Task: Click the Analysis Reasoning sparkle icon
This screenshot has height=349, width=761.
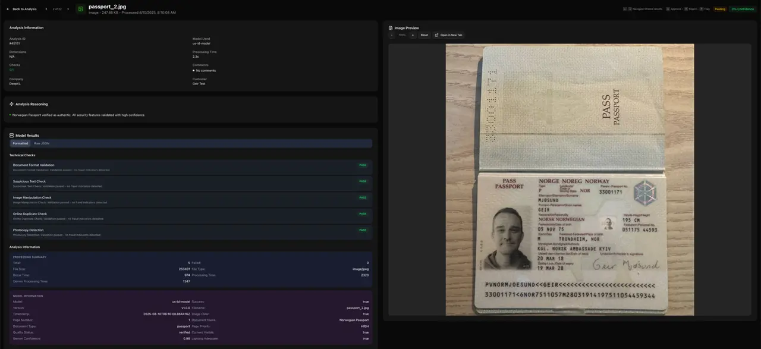Action: [11, 104]
